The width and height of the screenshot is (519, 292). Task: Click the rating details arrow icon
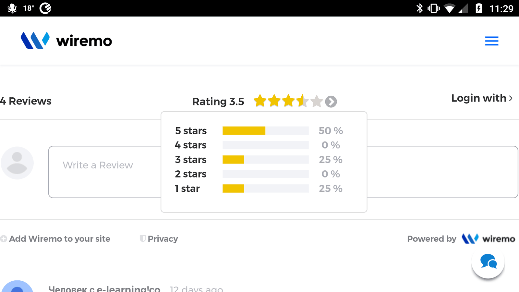click(331, 102)
